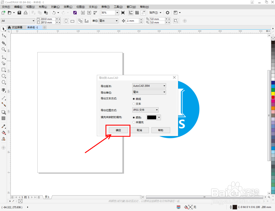The image size is (275, 211).
Task: Select the Polygon tool
Action: (4, 82)
